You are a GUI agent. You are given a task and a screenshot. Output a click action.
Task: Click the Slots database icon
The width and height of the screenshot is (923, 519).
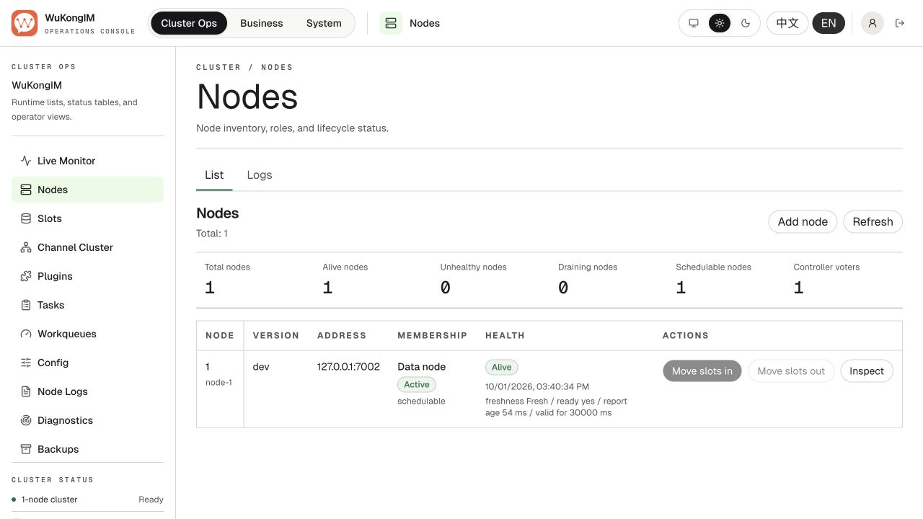[26, 218]
